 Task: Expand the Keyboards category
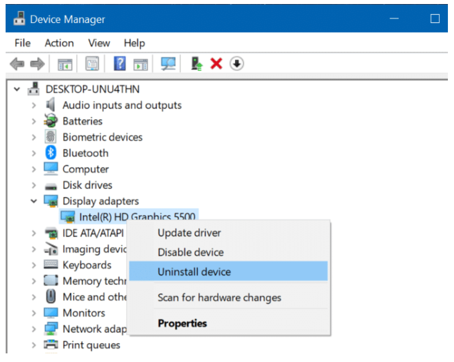pos(34,265)
